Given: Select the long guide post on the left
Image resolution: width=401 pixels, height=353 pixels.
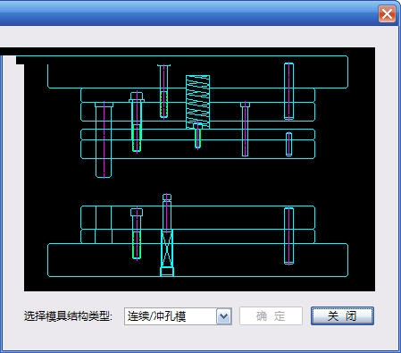Looking at the screenshot, I should point(104,139).
